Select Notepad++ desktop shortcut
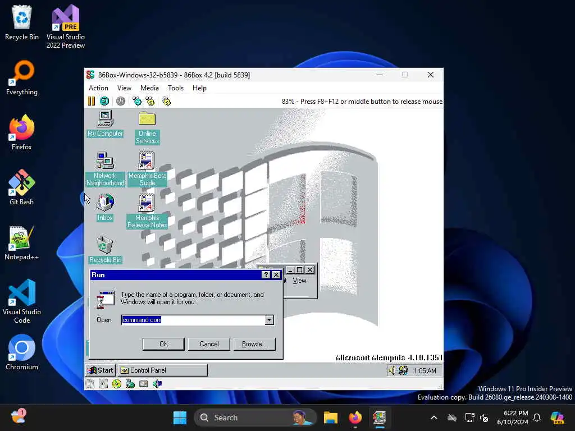 22,242
